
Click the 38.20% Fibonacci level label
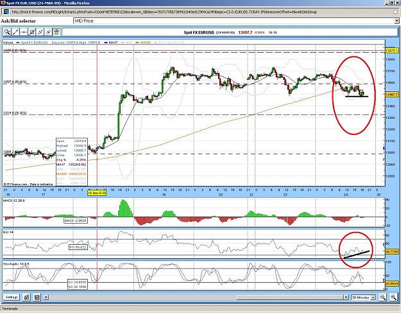tap(15, 112)
